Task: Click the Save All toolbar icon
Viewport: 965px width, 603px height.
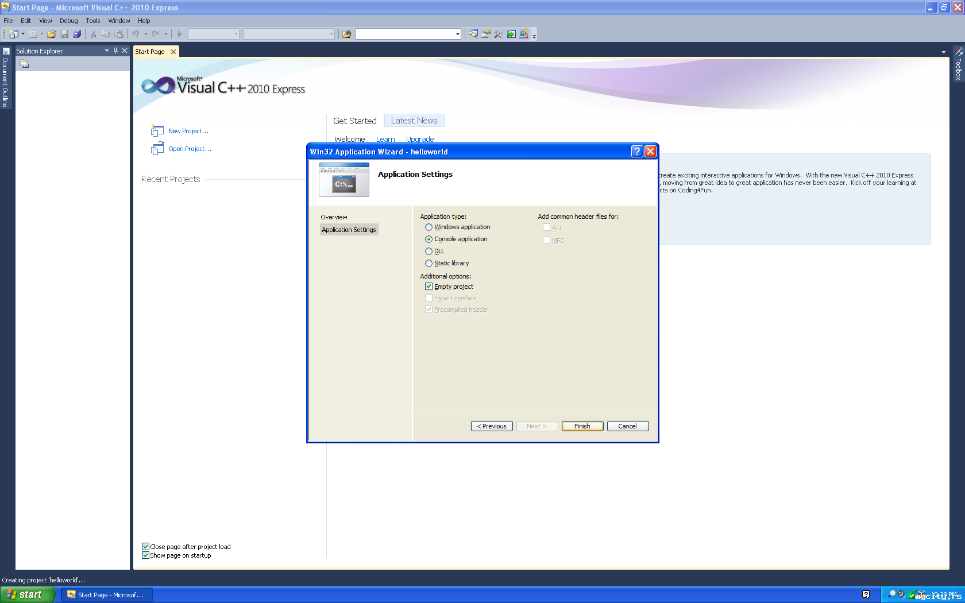Action: tap(77, 34)
